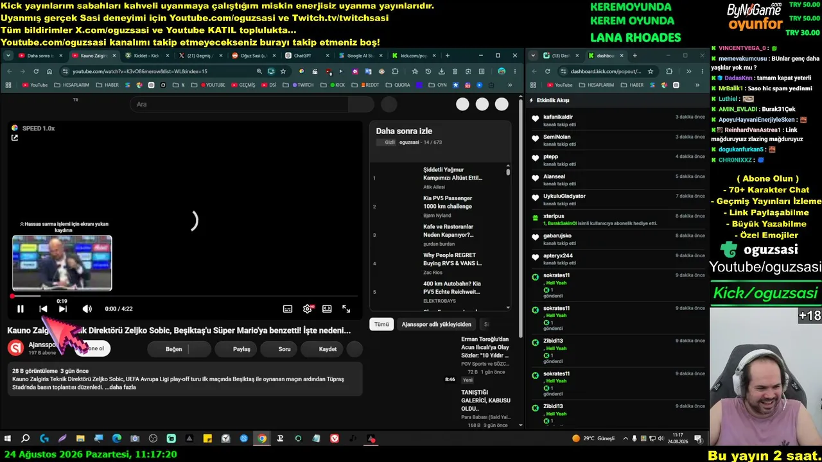
Task: Toggle subtitles on the video player
Action: pyautogui.click(x=288, y=309)
